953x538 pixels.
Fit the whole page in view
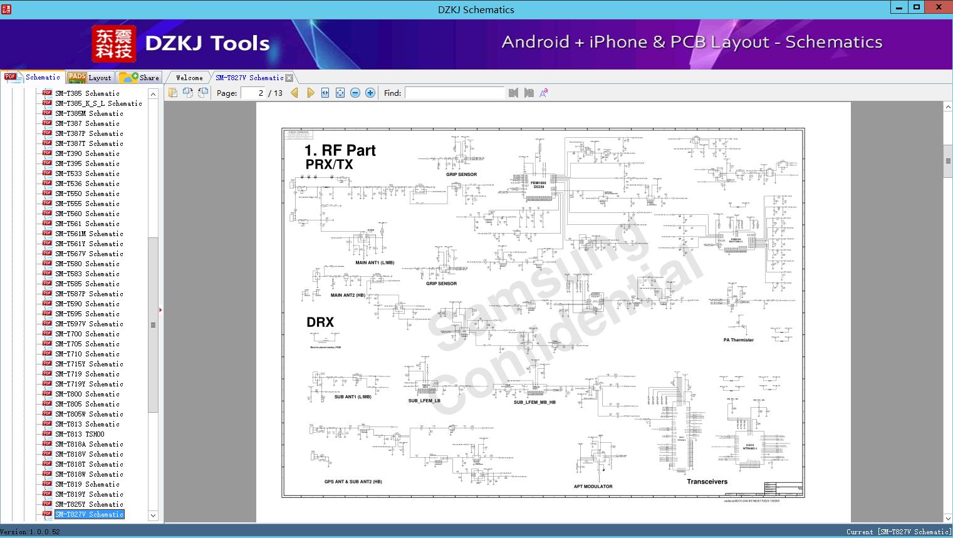tap(340, 93)
